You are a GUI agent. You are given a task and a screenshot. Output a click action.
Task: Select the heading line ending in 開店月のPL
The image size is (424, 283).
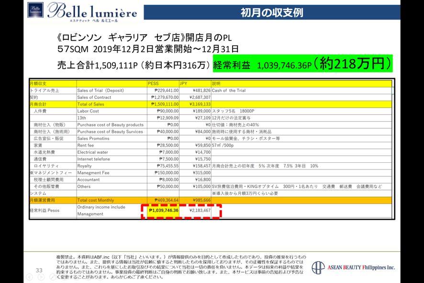tap(145, 38)
